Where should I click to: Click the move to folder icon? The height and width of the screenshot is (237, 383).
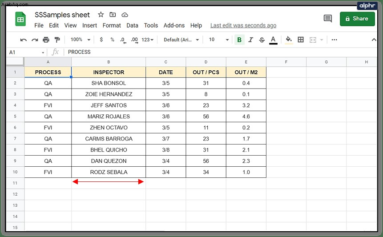(113, 15)
